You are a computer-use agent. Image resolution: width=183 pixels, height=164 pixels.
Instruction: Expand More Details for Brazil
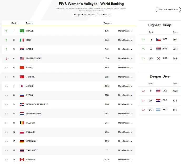pos(125,31)
